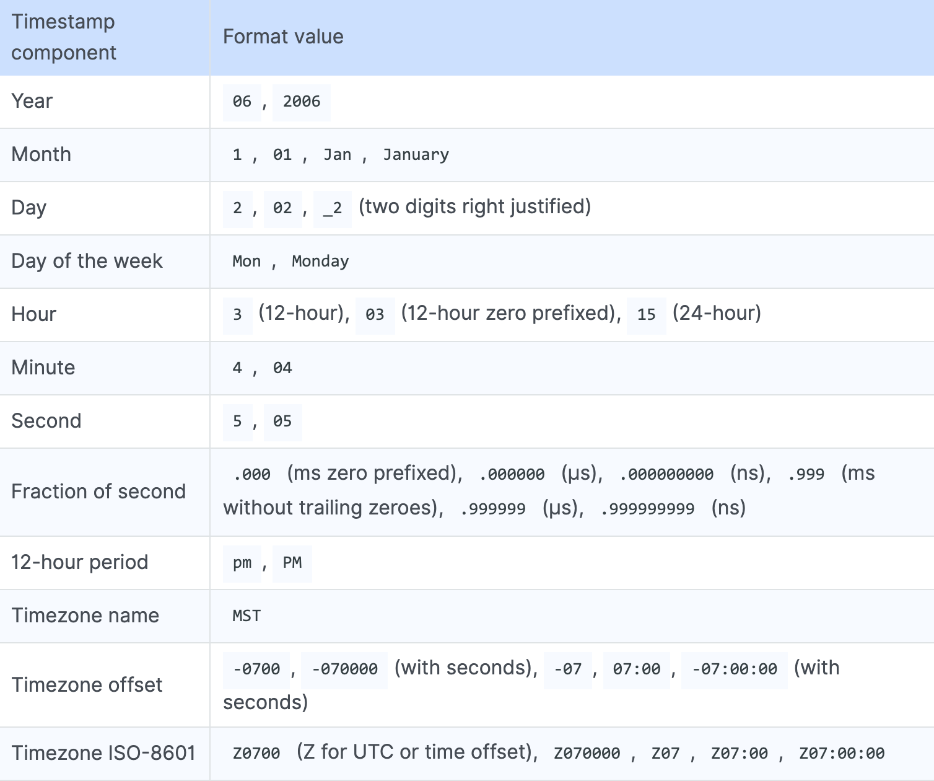
Task: Select the 03 zero-prefixed hour code
Action: [375, 315]
